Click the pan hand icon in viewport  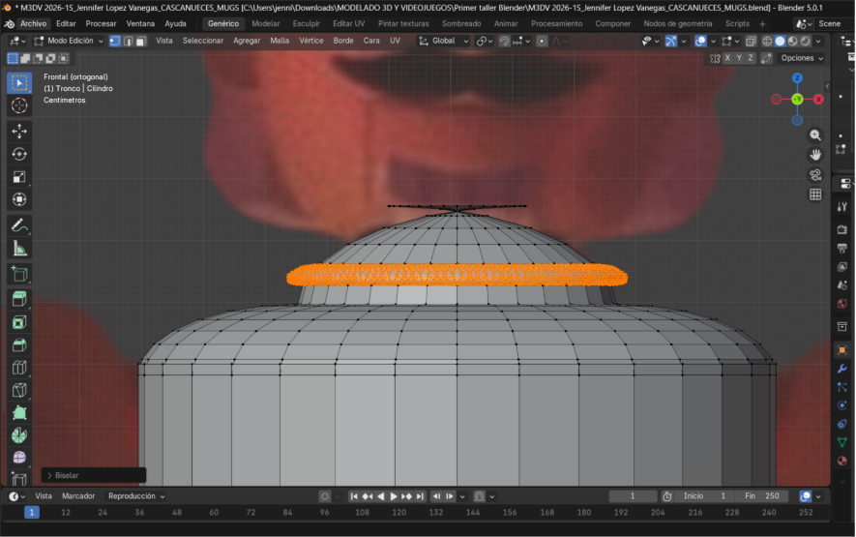point(815,155)
